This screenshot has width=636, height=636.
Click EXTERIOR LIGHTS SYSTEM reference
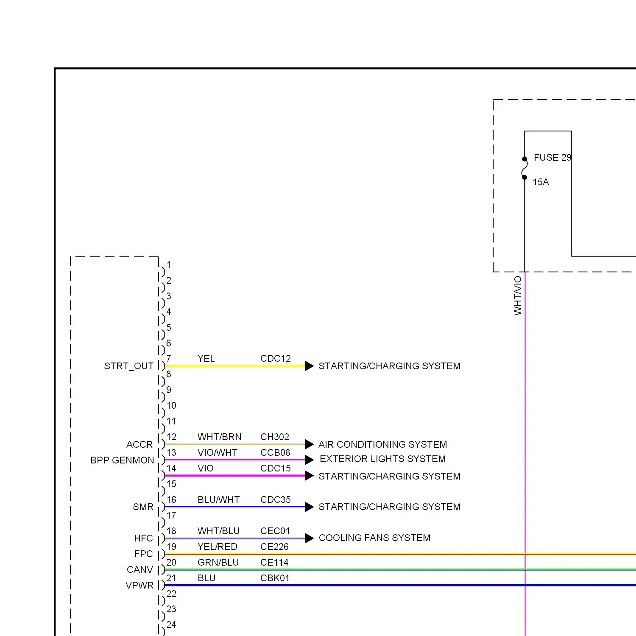[382, 459]
